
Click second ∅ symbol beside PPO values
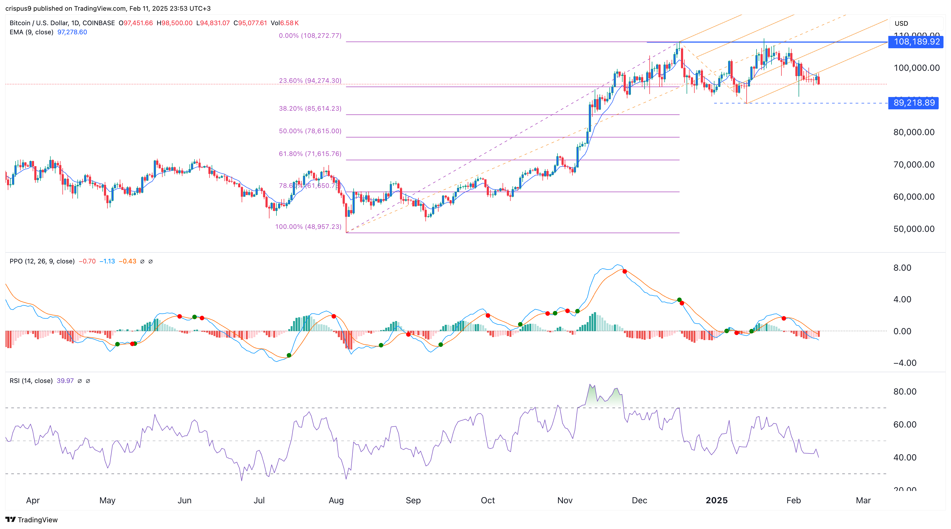(x=151, y=262)
